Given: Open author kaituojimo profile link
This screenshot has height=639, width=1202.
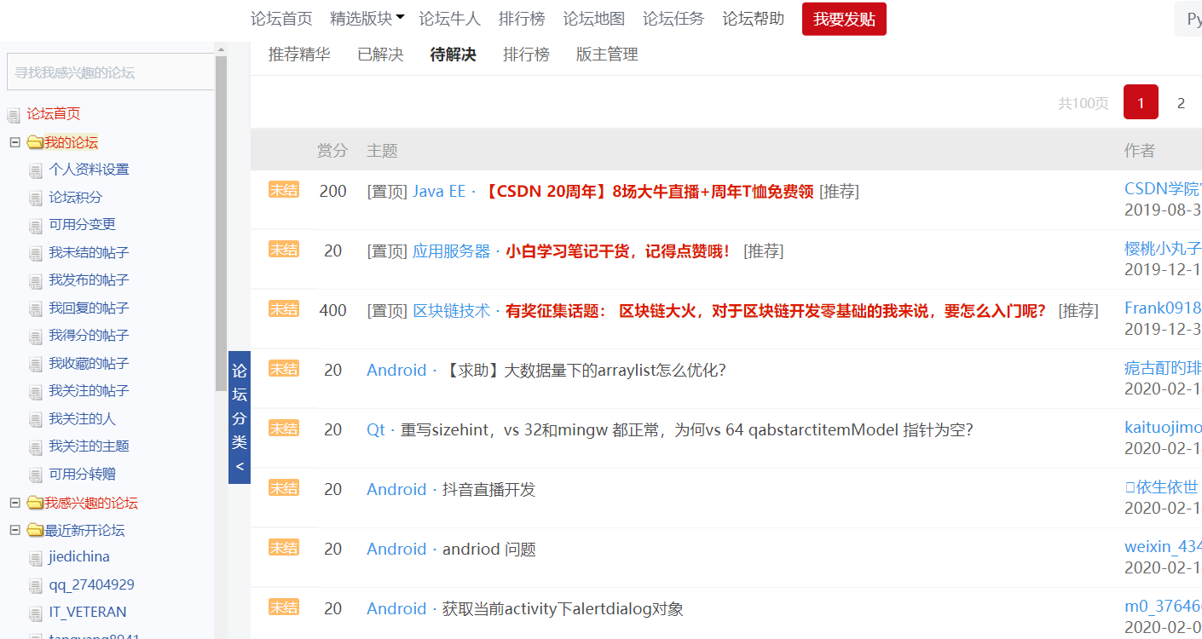Looking at the screenshot, I should click(x=1163, y=427).
